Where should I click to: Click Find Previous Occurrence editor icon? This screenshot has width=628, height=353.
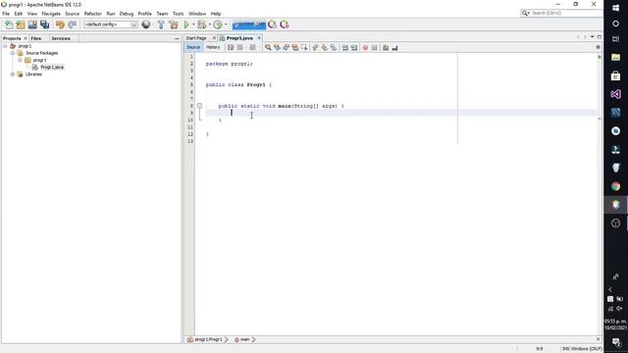click(x=277, y=48)
